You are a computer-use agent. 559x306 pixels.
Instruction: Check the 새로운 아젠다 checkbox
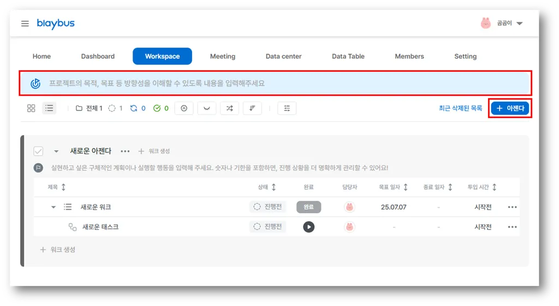(38, 151)
